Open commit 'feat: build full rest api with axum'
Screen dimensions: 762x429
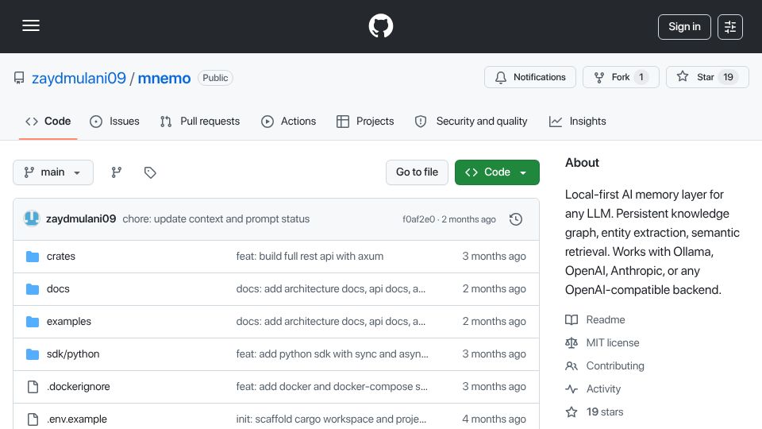[x=310, y=257]
